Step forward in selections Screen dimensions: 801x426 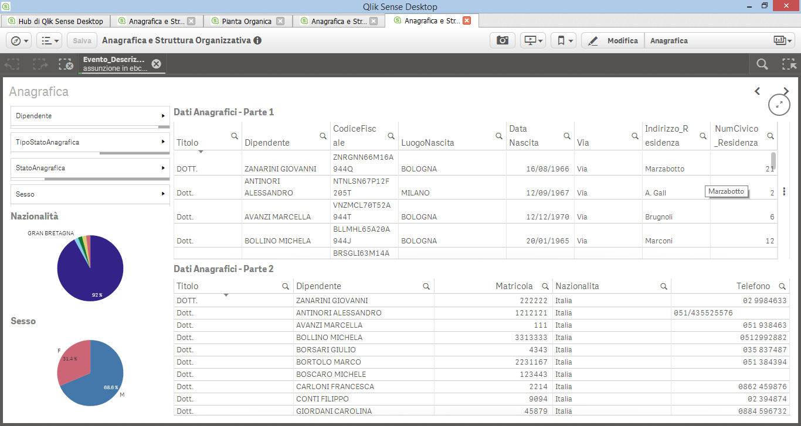pos(40,64)
